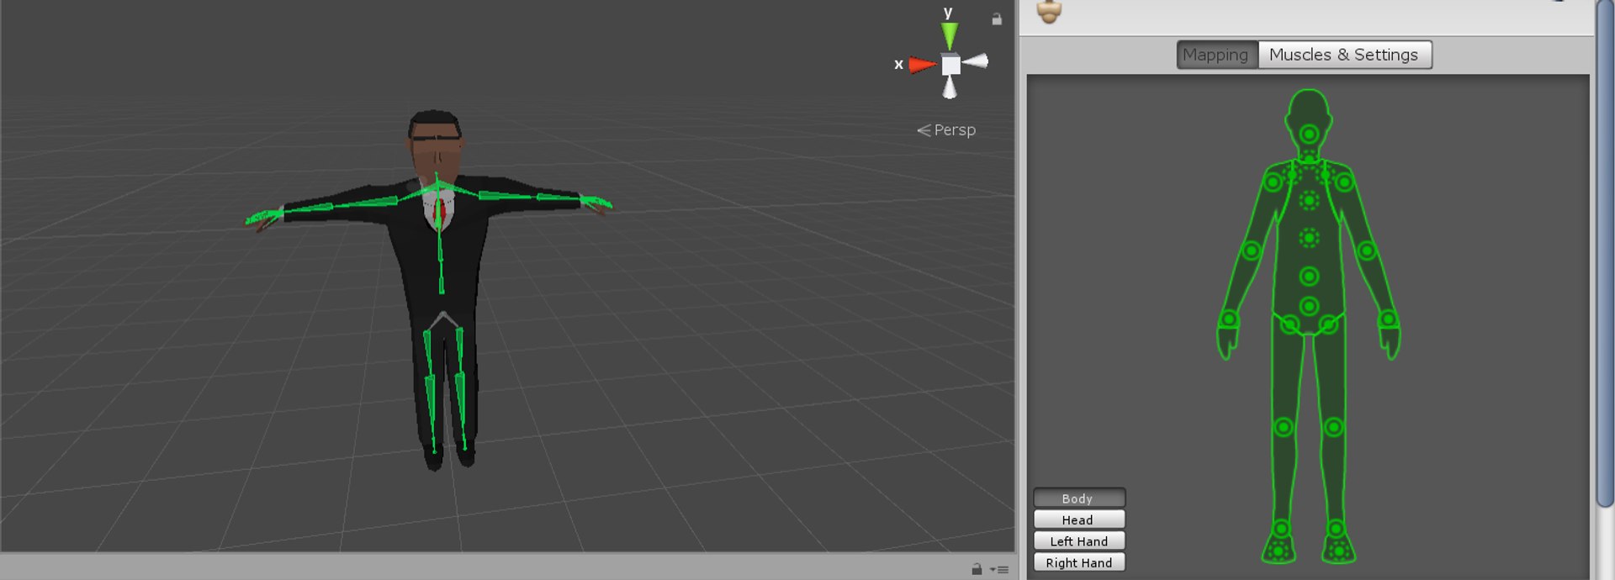This screenshot has height=580, width=1615.
Task: Show the Body mapping view
Action: click(x=1079, y=498)
